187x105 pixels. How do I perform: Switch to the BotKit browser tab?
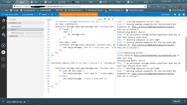(91, 2)
